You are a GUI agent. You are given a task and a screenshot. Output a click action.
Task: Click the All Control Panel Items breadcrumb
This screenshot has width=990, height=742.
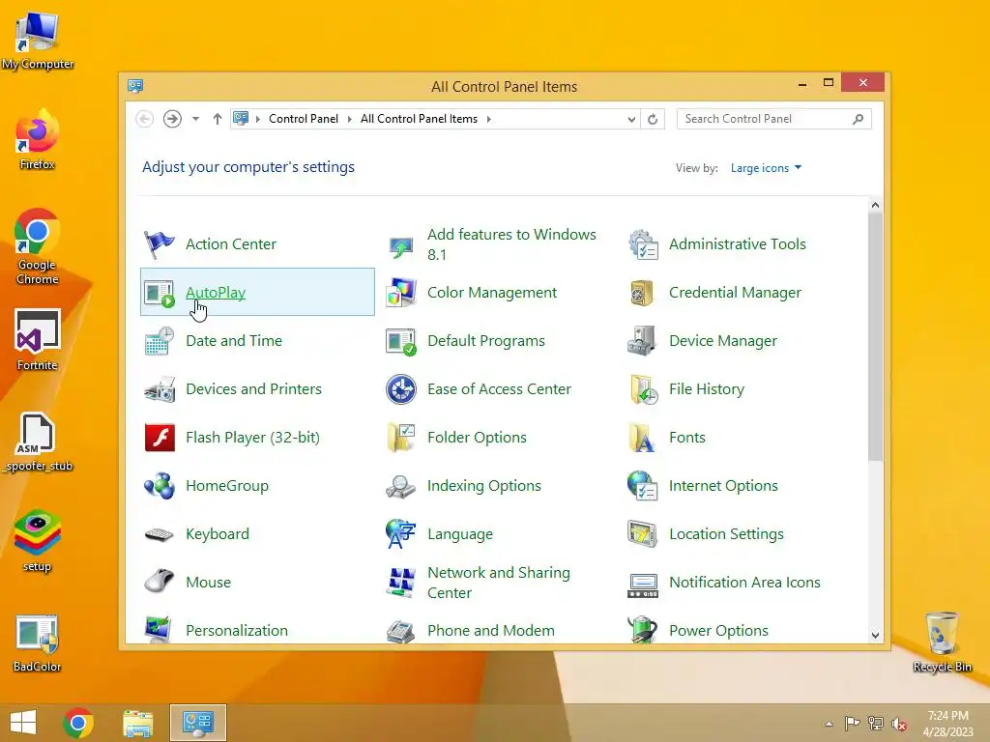tap(419, 119)
